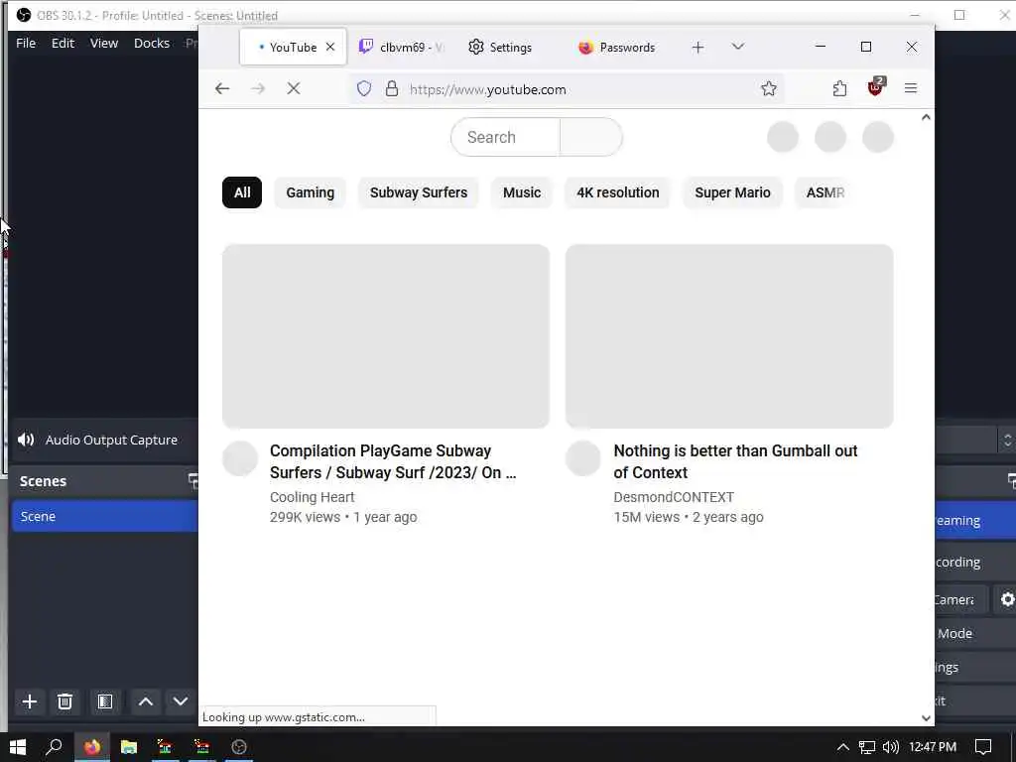
Task: Pop out the Scenes dock icon
Action: tap(193, 480)
